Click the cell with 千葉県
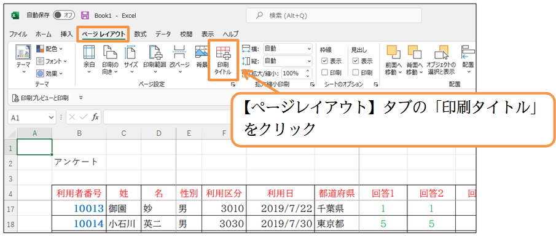The height and width of the screenshot is (236, 556). (337, 208)
